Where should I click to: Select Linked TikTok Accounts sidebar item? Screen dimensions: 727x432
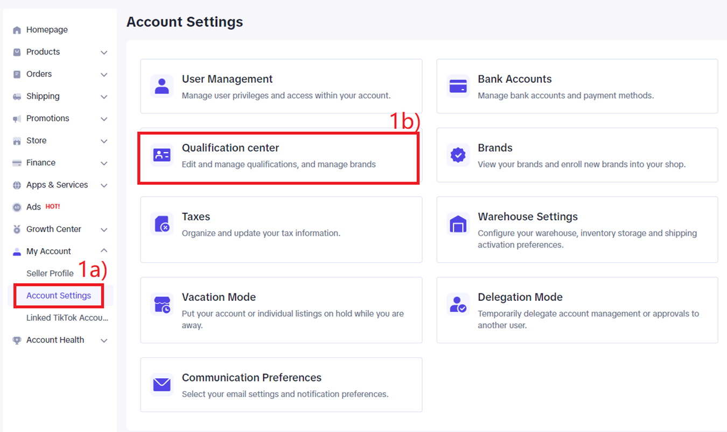[x=67, y=318]
